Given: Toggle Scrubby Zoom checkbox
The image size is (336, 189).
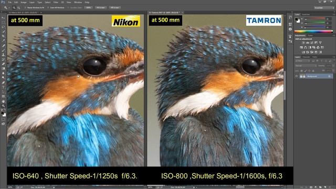Looking at the screenshot, I should pyautogui.click(x=69, y=7).
